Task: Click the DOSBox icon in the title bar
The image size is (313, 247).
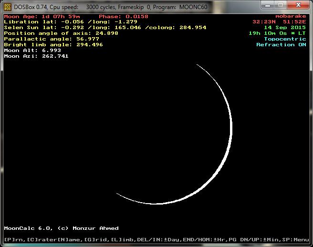Action: (8, 7)
